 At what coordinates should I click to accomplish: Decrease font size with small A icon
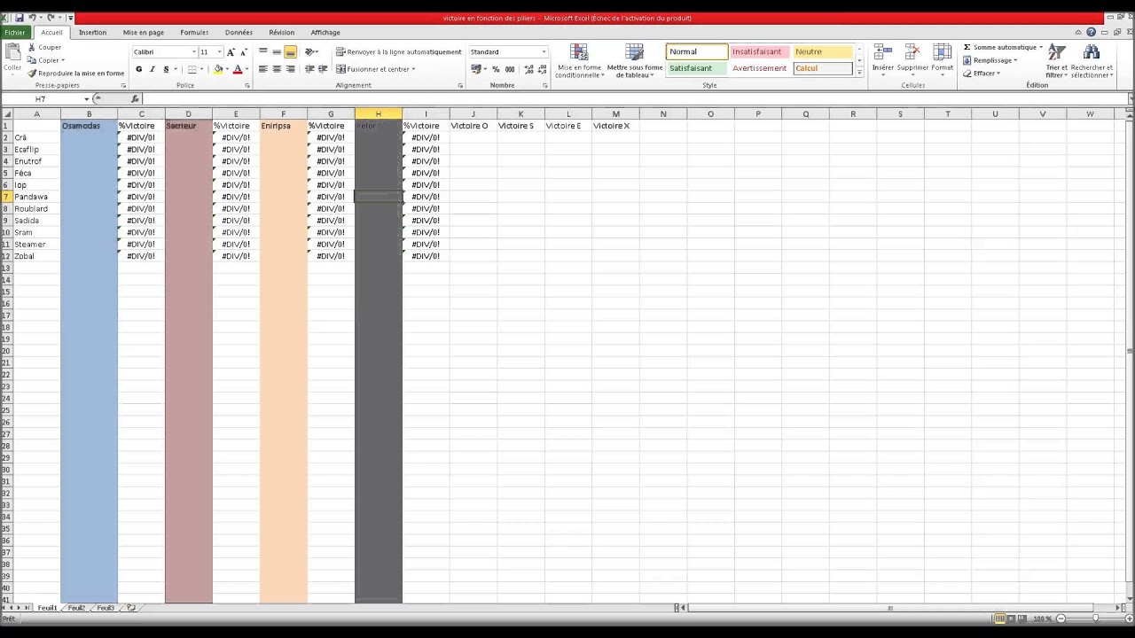pos(244,52)
